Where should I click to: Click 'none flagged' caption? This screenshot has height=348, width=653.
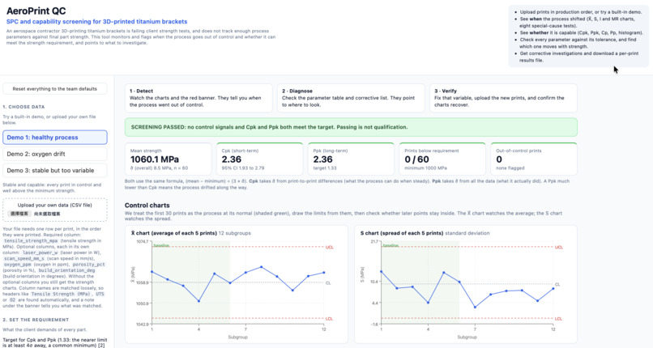coord(510,168)
